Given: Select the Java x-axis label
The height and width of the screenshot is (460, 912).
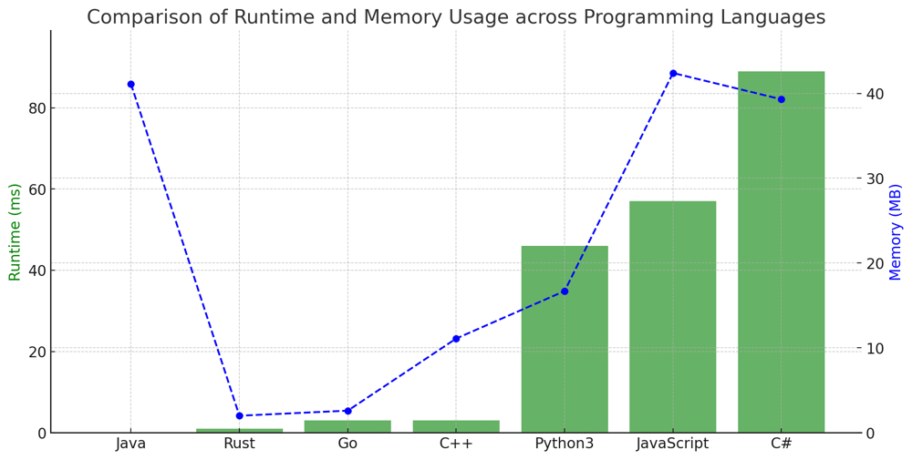Looking at the screenshot, I should (x=130, y=444).
